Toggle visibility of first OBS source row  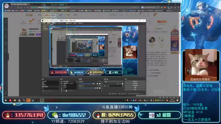[61, 82]
